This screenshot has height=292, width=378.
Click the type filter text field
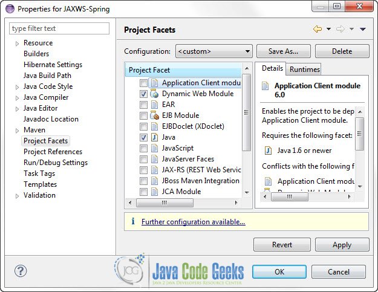click(59, 28)
